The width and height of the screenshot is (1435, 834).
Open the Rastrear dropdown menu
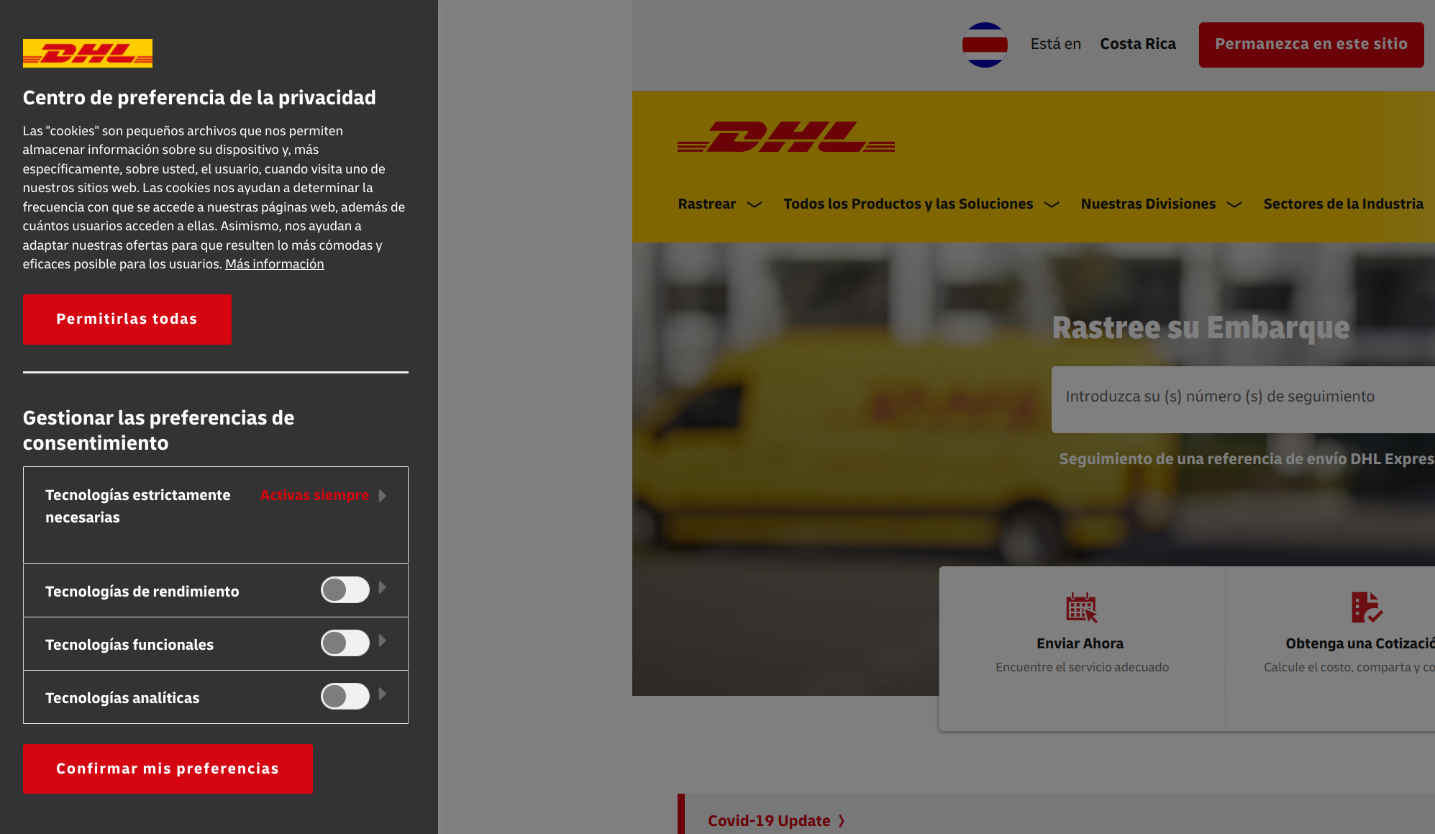pos(719,204)
